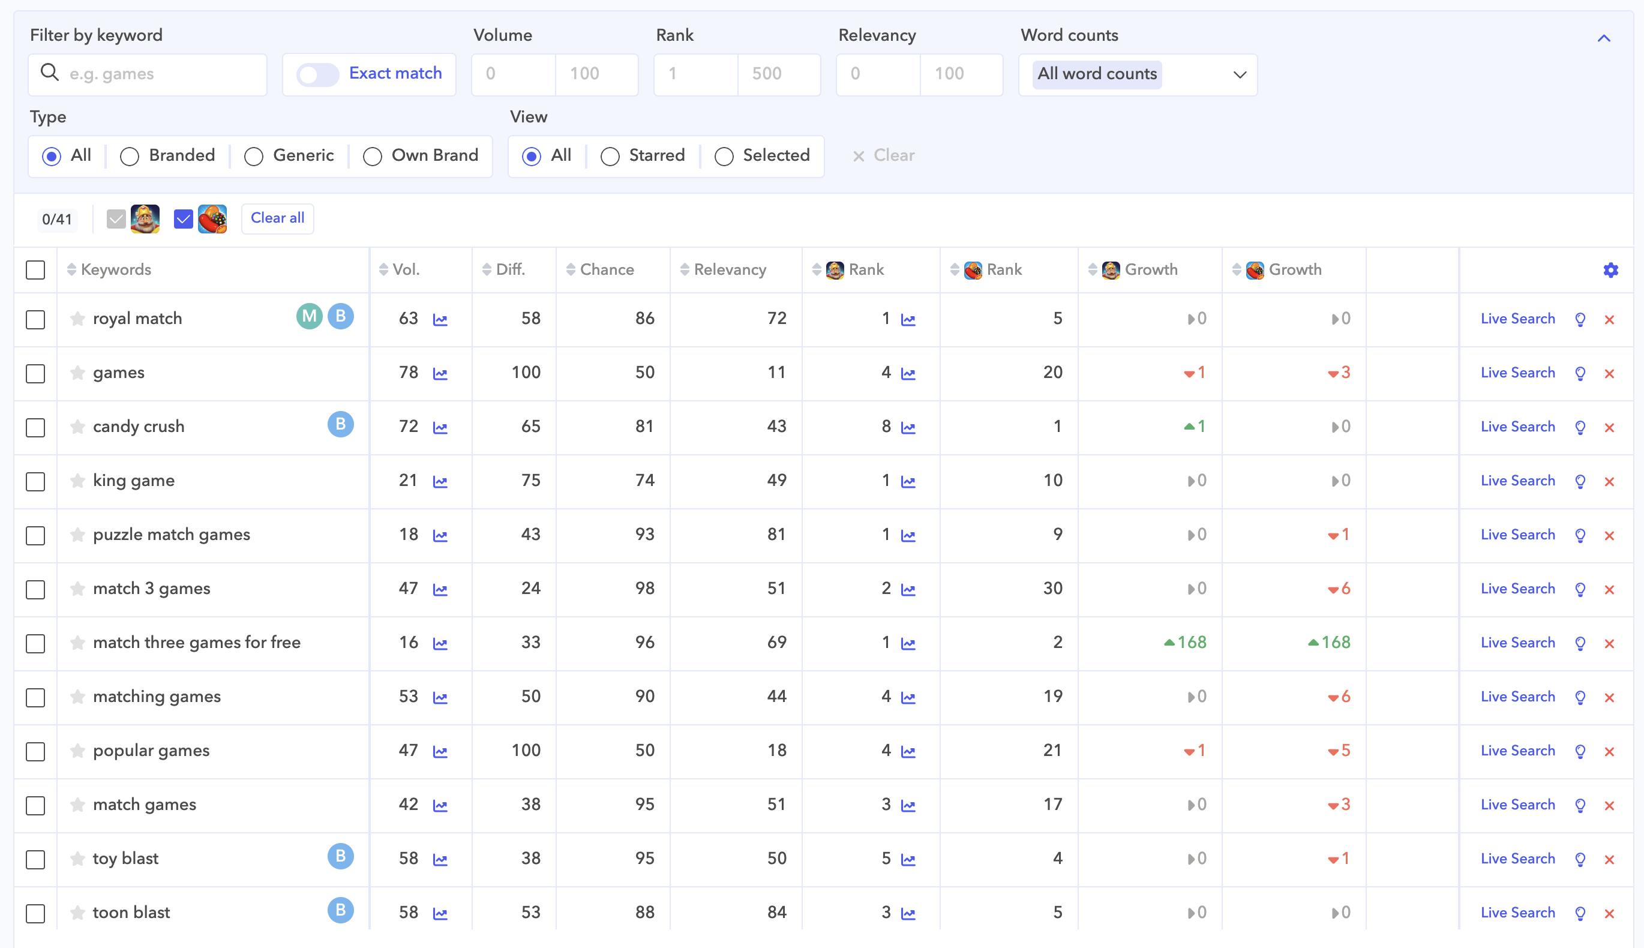Screen dimensions: 1644x948
Task: Click the lightbulb suggestion icon in the games row
Action: pyautogui.click(x=1580, y=374)
